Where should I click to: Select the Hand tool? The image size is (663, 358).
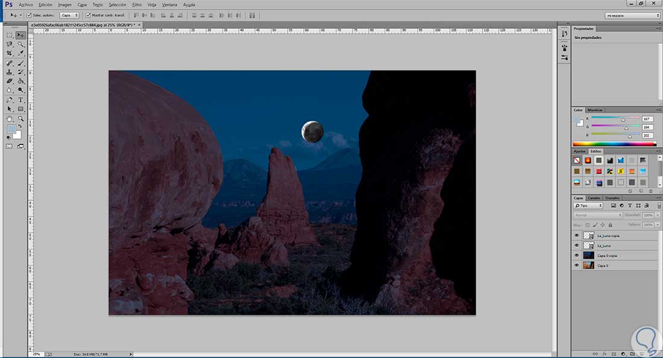pyautogui.click(x=9, y=119)
